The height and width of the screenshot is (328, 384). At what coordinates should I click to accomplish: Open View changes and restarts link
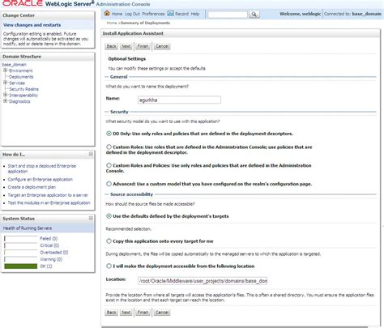(x=32, y=25)
